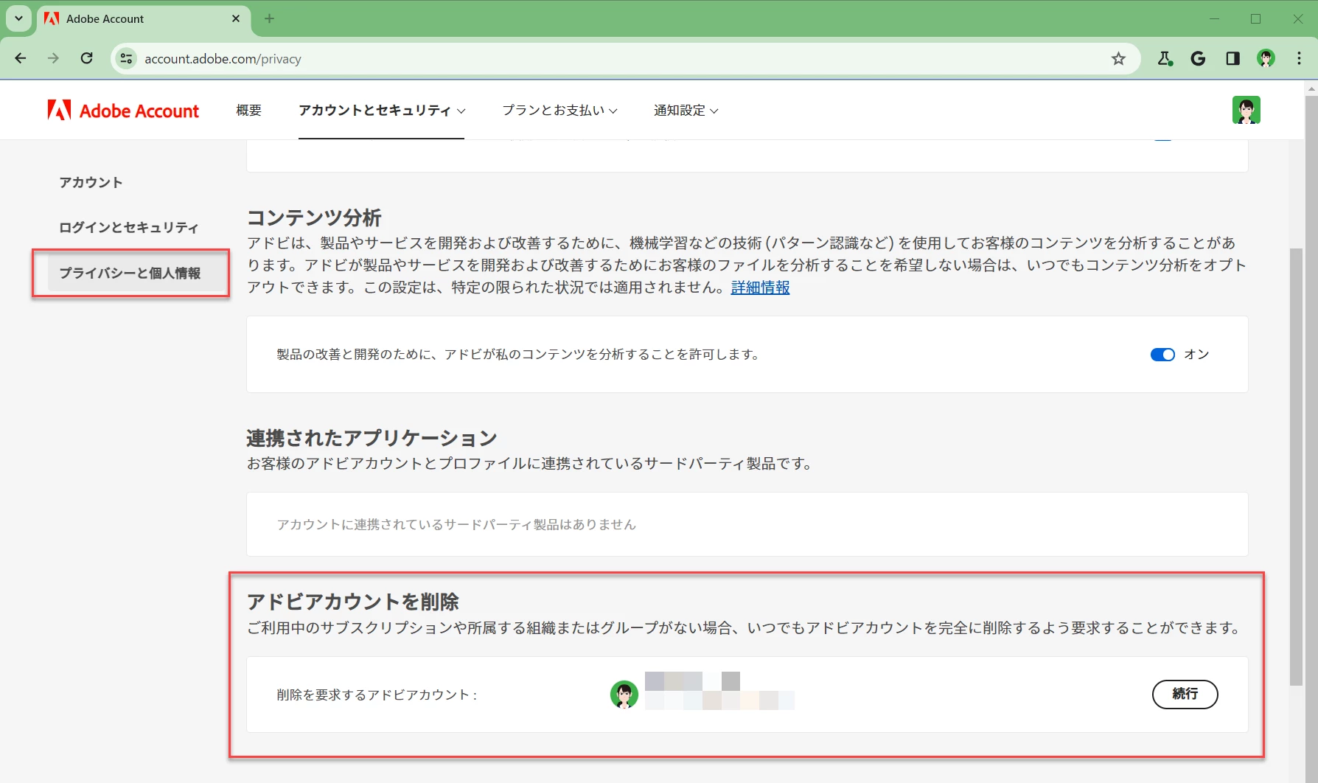Toggle the browser side panel icon
This screenshot has width=1318, height=783.
coord(1232,58)
